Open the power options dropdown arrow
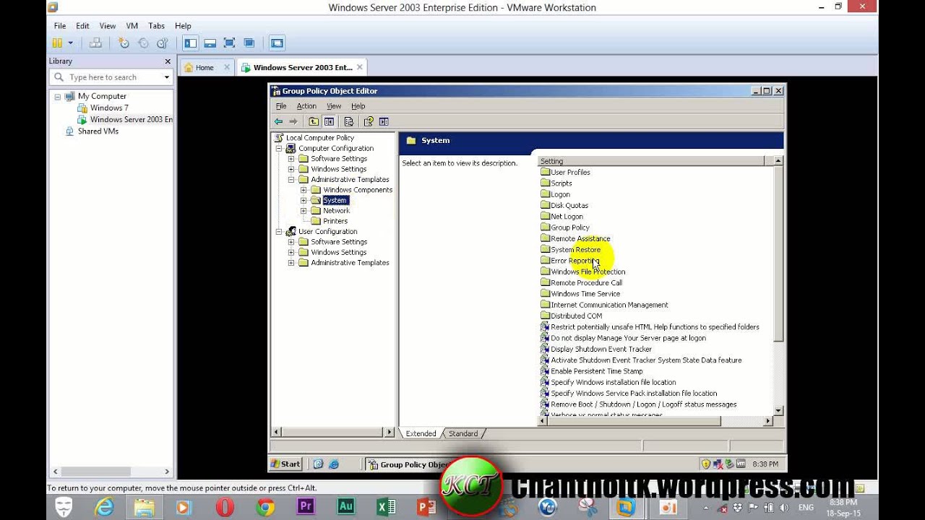 pyautogui.click(x=70, y=43)
